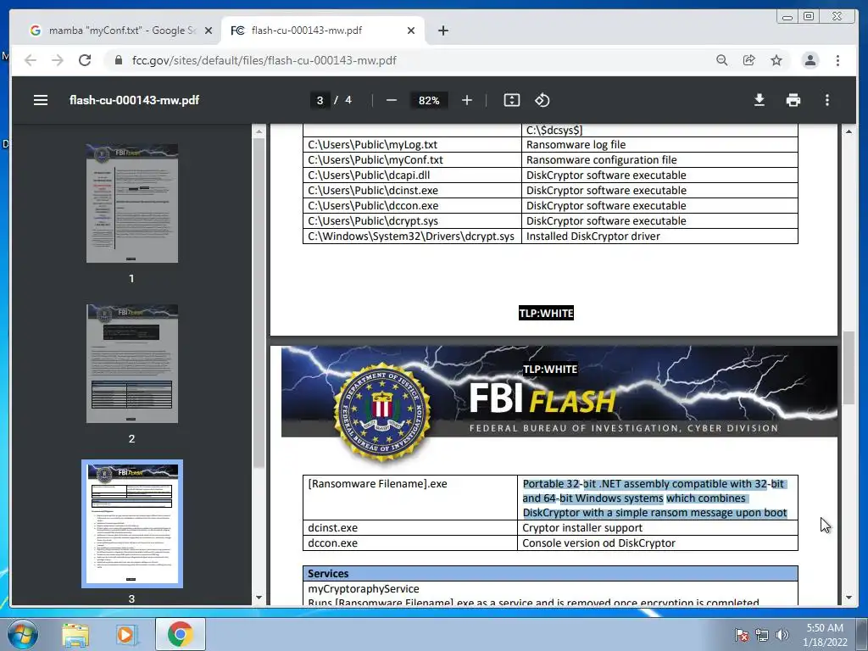Open Chrome's three-dot menu

coord(837,60)
